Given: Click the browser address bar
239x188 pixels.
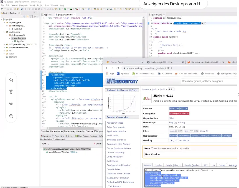Looking at the screenshot, I should [x=180, y=68].
